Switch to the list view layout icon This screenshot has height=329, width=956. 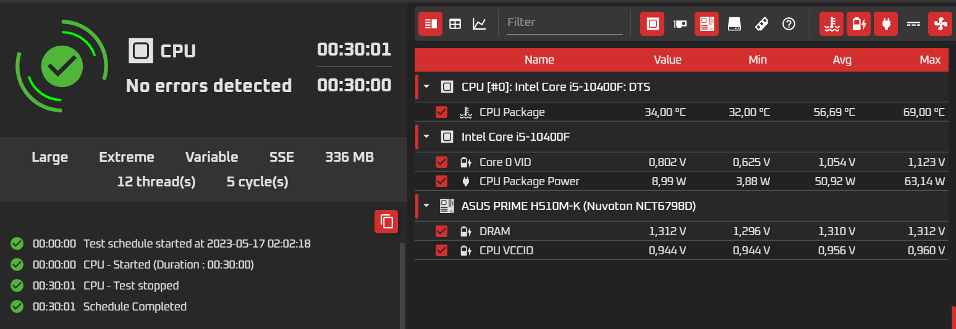pos(430,24)
